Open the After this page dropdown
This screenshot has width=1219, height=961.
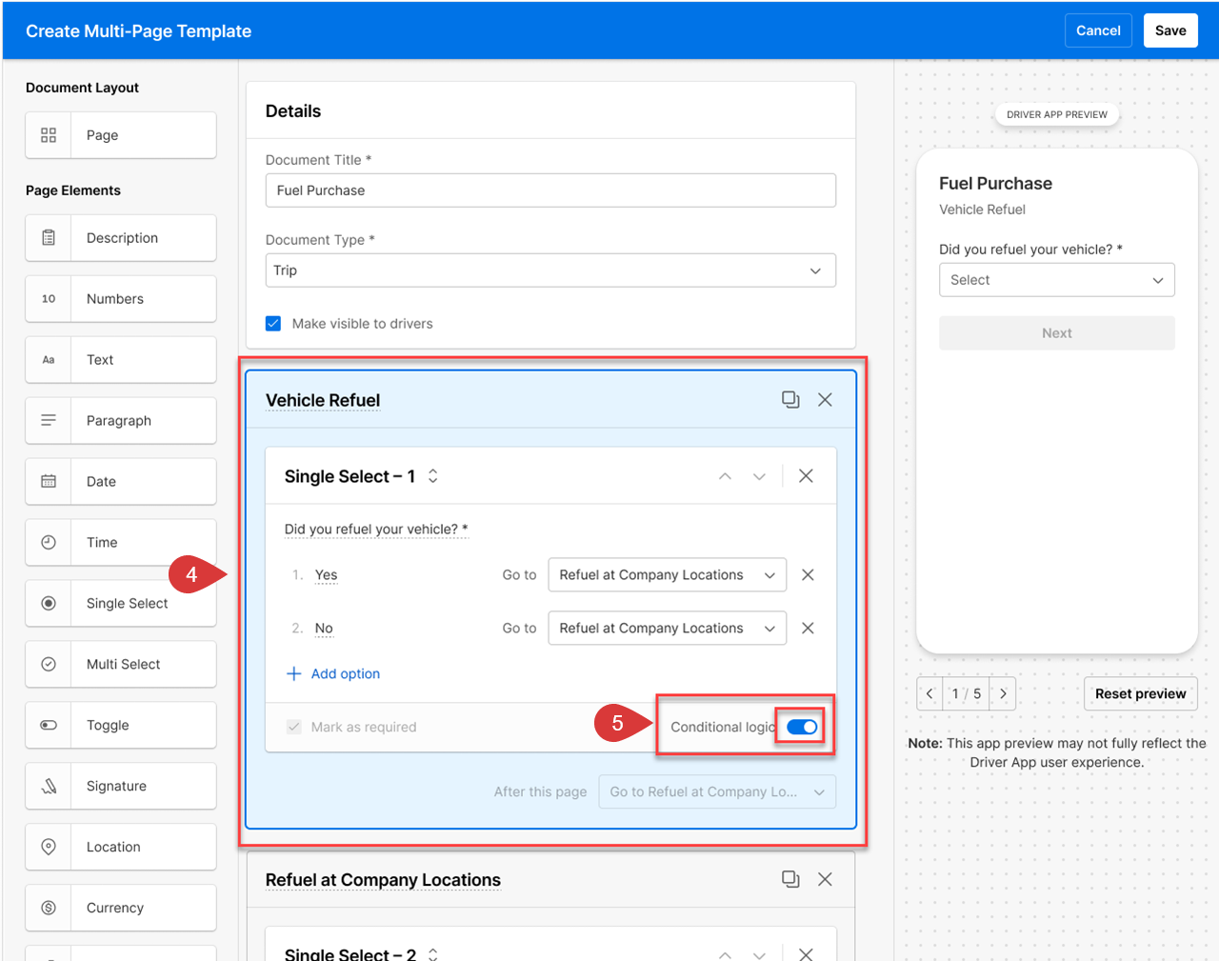pyautogui.click(x=717, y=792)
